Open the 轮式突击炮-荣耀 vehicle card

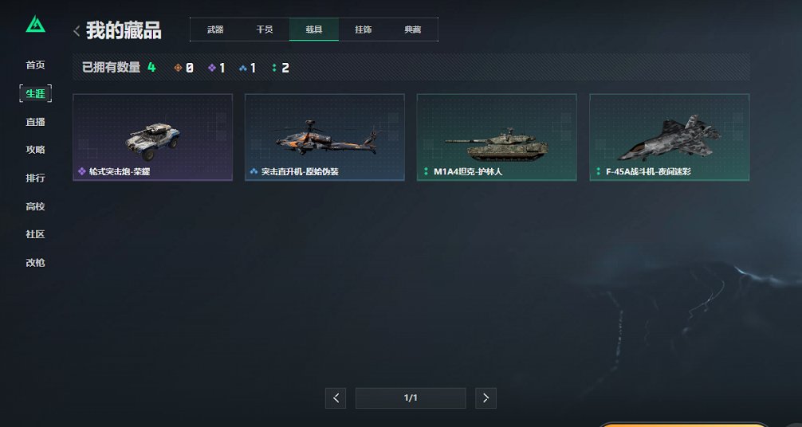152,137
